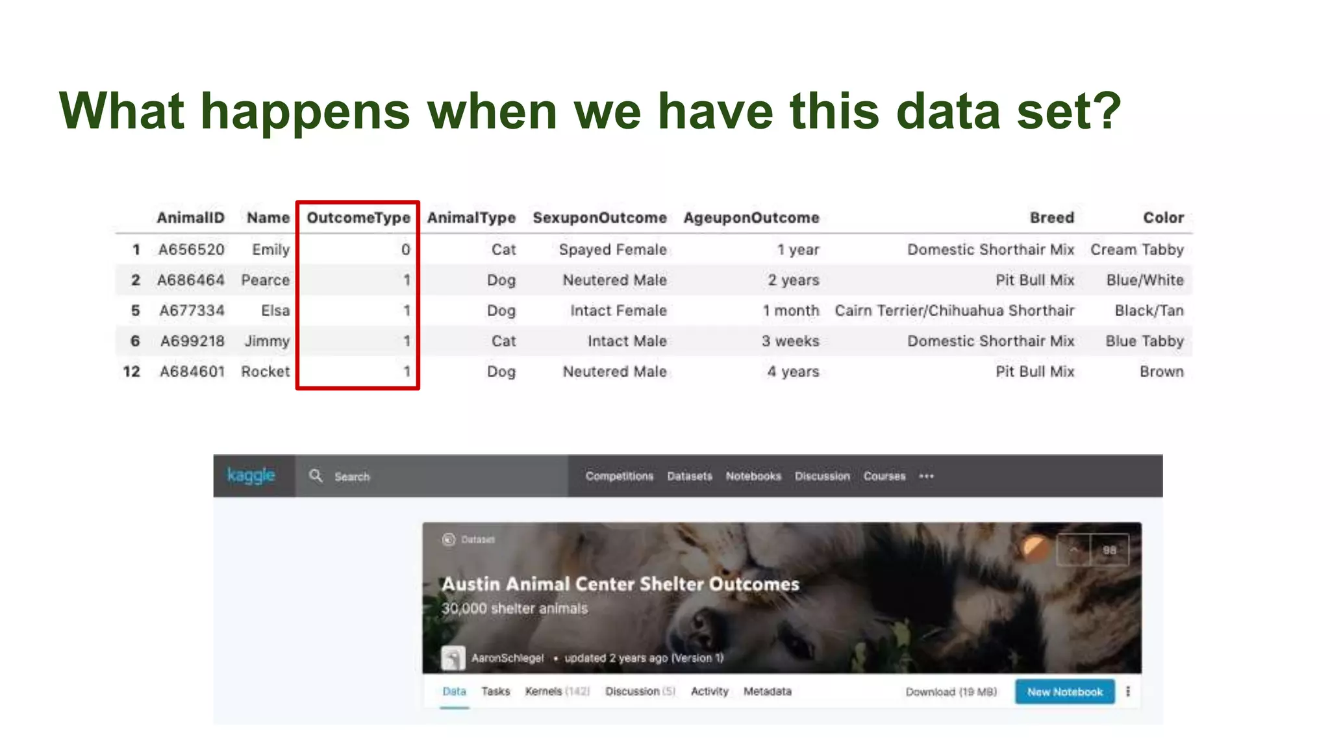Select the Kernels (142) tab
Image resolution: width=1330 pixels, height=748 pixels.
tap(557, 692)
